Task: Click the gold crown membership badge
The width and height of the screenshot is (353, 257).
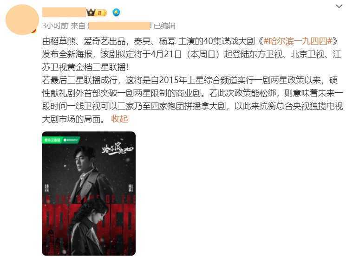Action: (91, 12)
